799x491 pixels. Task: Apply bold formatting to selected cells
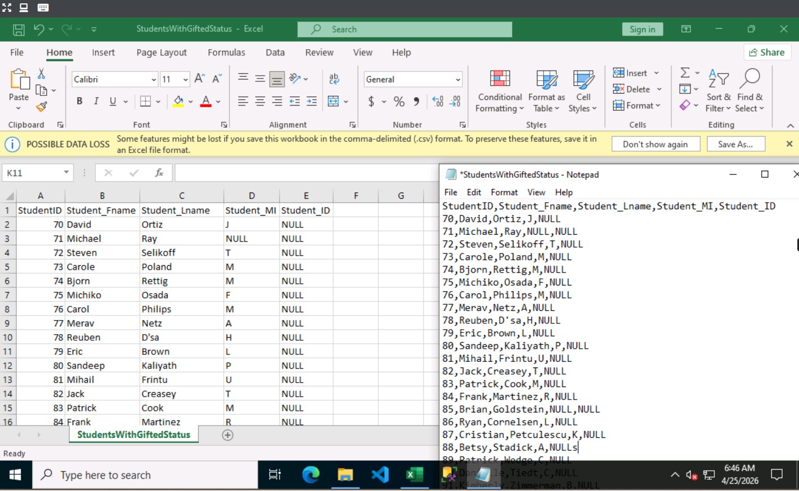(78, 100)
